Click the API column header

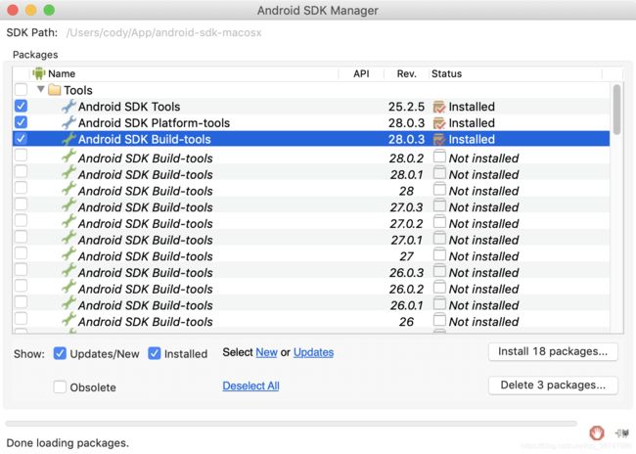361,73
